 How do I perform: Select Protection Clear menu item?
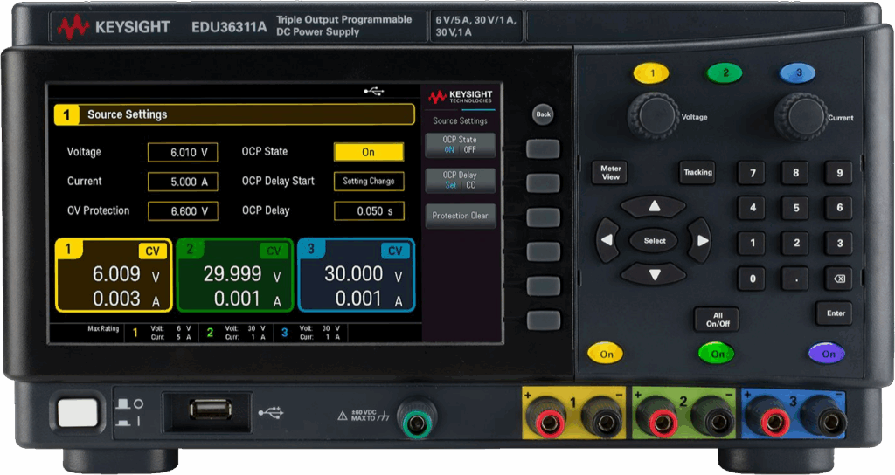coord(460,217)
